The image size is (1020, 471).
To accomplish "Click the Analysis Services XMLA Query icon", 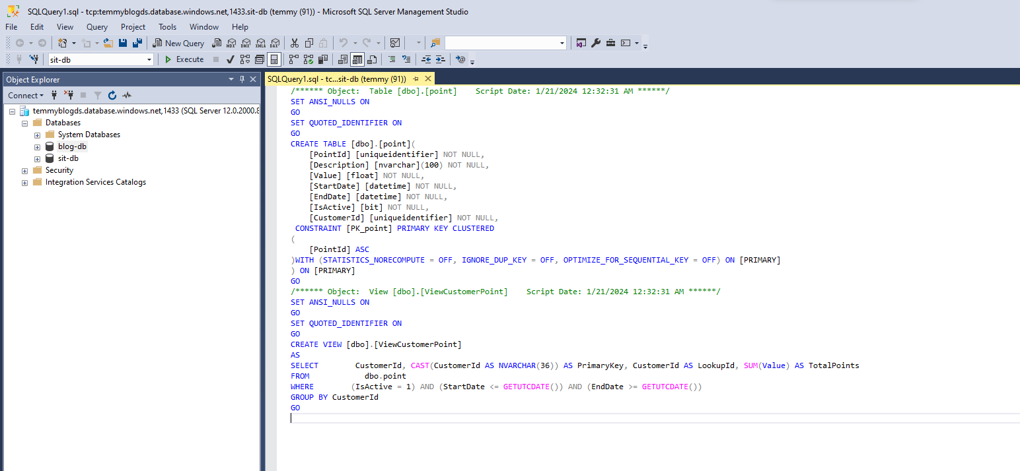I will (260, 43).
